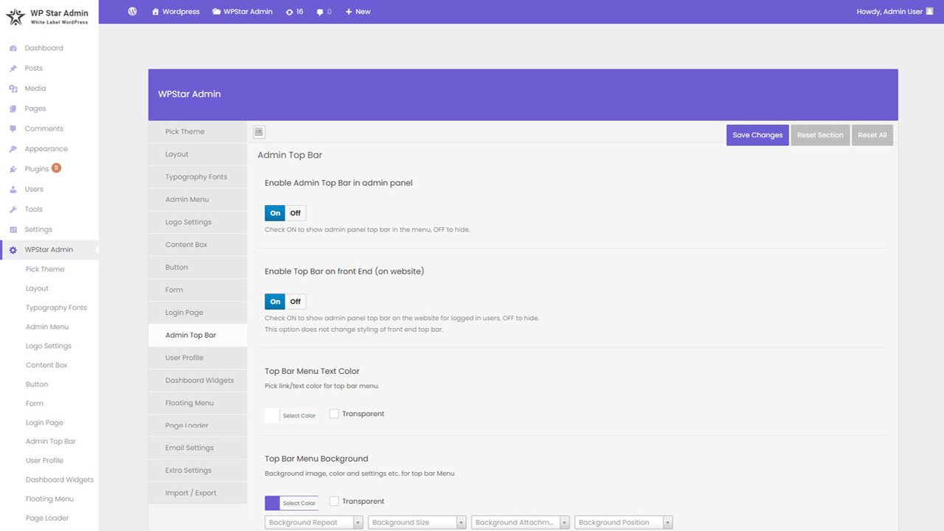
Task: Pick the purple Top Bar Menu Background color swatch
Action: (272, 503)
